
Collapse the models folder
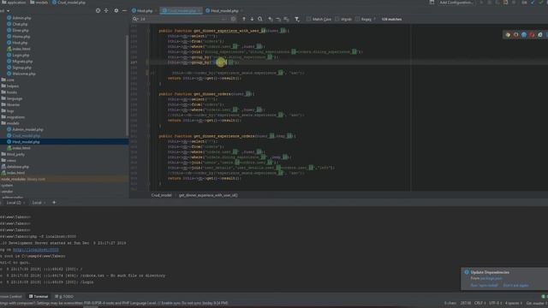point(10,123)
